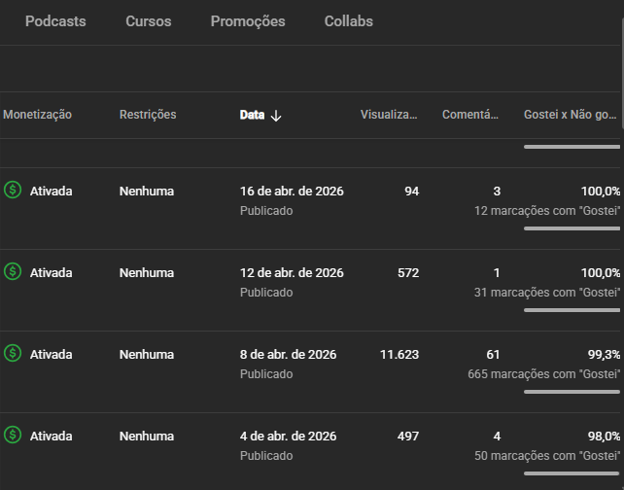Click the Restrições column header
Screen dimensions: 624x490
click(x=148, y=115)
